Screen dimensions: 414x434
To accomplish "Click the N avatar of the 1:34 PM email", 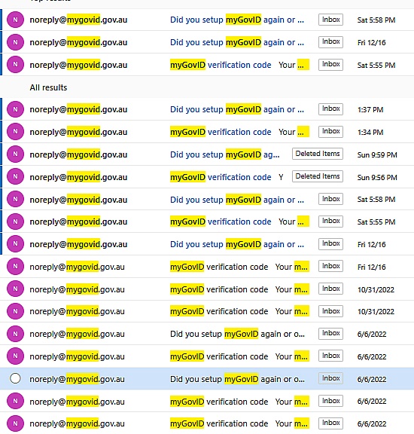I will pos(15,132).
